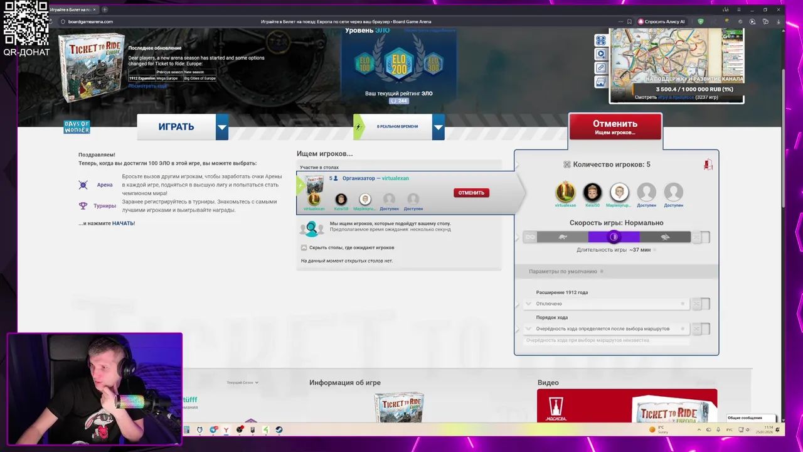
Task: Open the real-time mode dropdown arrow
Action: tap(438, 127)
